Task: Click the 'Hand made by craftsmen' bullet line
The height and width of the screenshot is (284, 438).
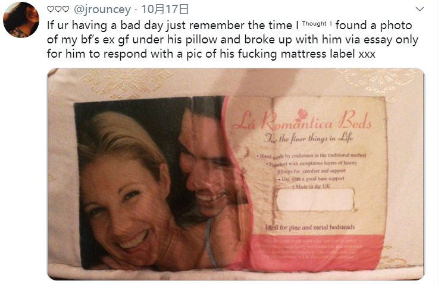Action: 311,155
